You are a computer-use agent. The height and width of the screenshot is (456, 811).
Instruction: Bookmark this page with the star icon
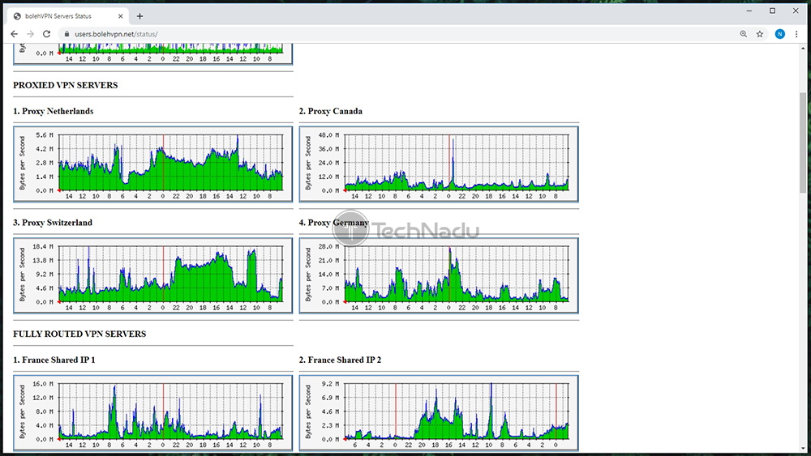[760, 34]
